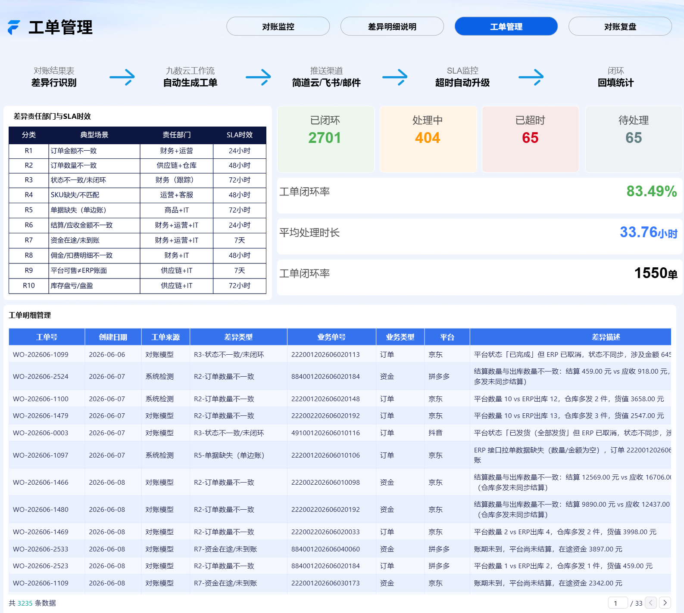Image resolution: width=684 pixels, height=613 pixels.
Task: Click R7-资金在途/未到账 in WO-202606-1109 row
Action: click(x=225, y=583)
